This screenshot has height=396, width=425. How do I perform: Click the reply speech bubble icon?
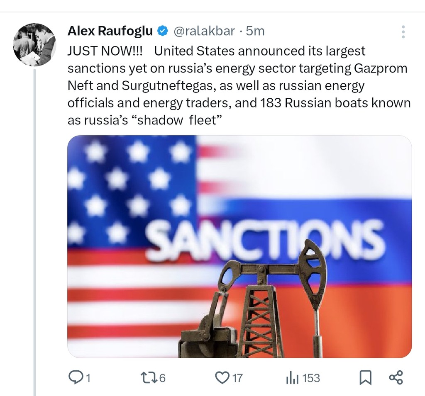[x=75, y=377]
